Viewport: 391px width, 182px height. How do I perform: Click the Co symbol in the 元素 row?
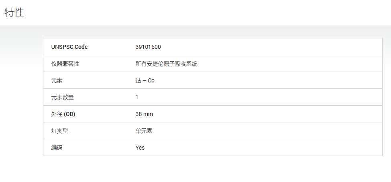coord(151,80)
